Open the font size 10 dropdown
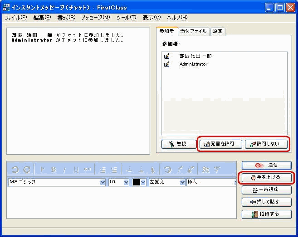Screen dimensions: 298x237 coord(126,182)
